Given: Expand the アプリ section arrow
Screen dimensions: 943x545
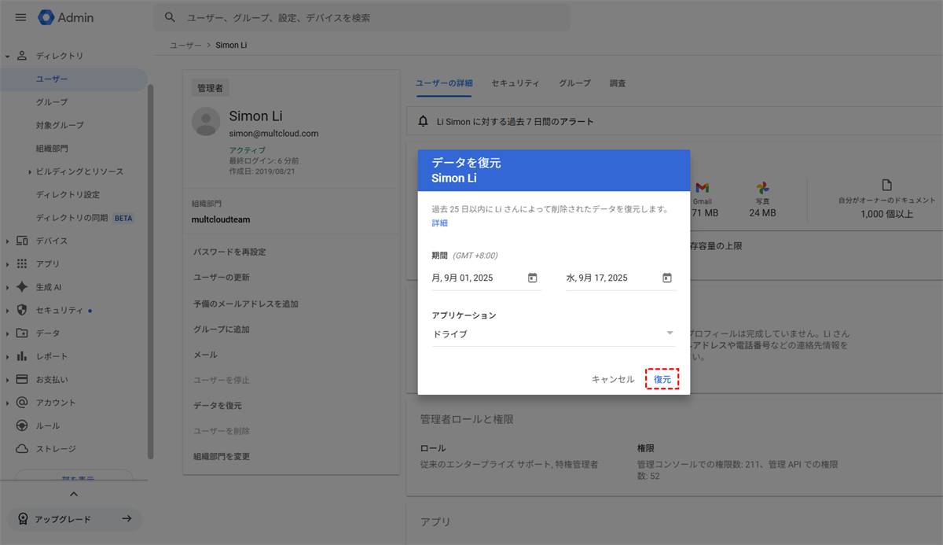Looking at the screenshot, I should click(x=7, y=263).
